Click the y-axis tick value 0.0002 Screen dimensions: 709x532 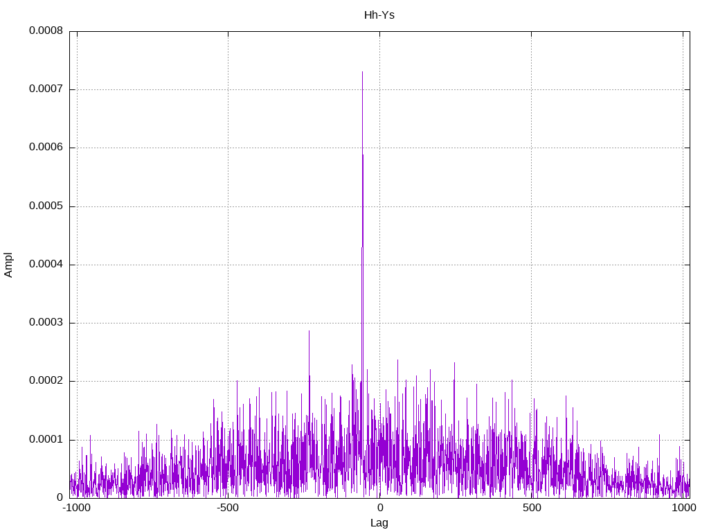46,381
